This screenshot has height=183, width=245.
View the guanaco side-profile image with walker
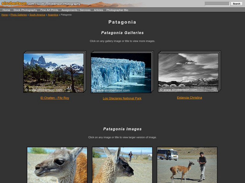coord(122,165)
